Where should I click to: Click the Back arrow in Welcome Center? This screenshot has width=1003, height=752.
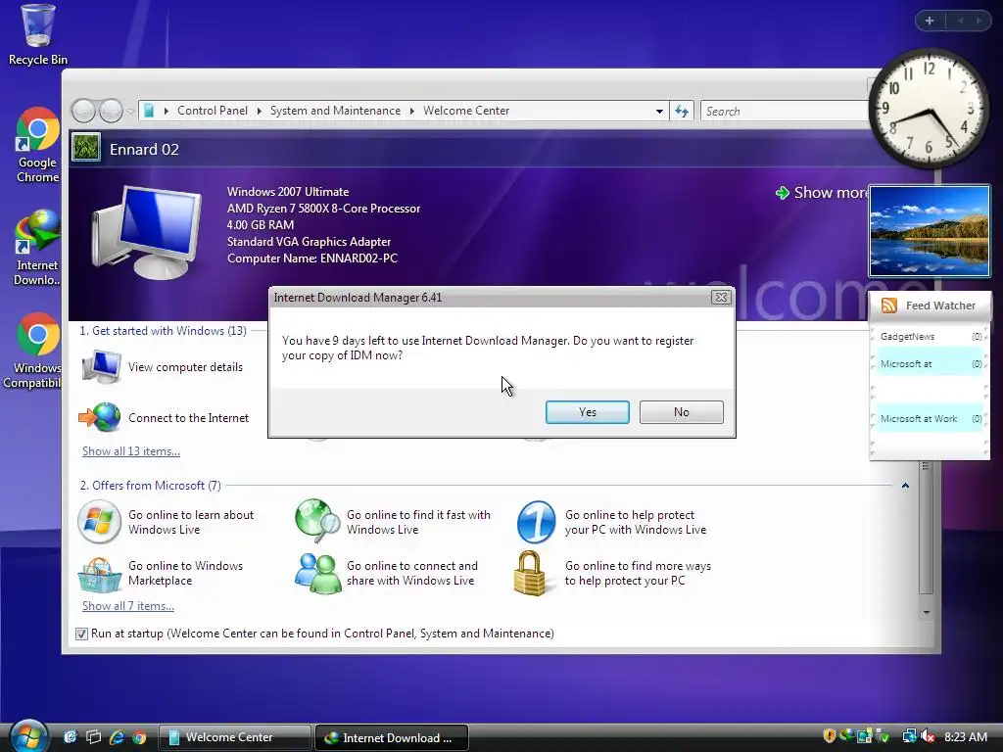coord(84,112)
